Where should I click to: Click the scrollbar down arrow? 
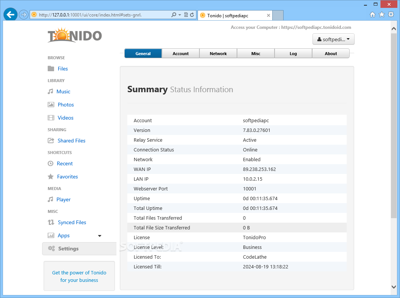[394, 286]
